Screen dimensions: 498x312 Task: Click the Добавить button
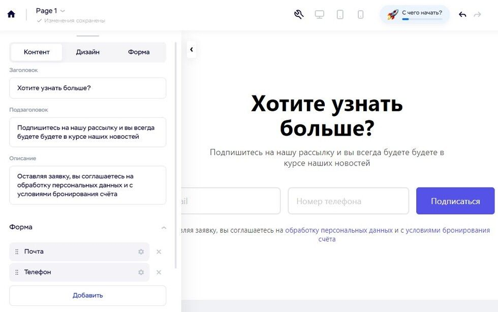[87, 295]
